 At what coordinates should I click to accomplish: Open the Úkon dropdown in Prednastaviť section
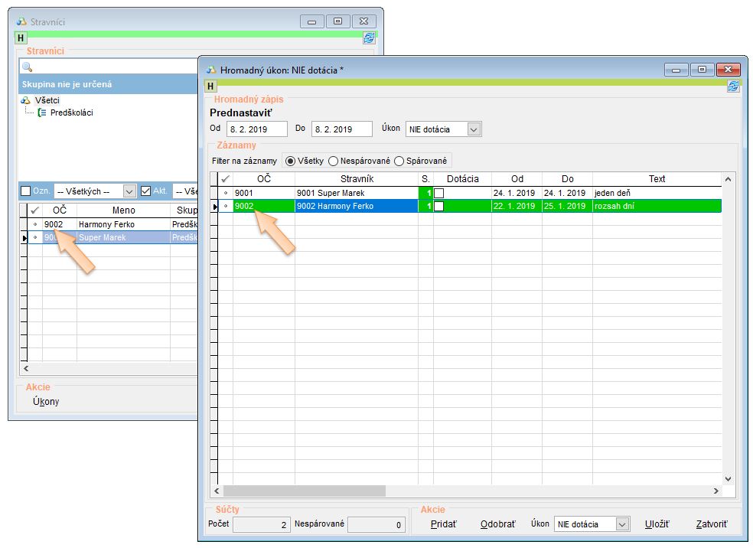click(x=474, y=129)
